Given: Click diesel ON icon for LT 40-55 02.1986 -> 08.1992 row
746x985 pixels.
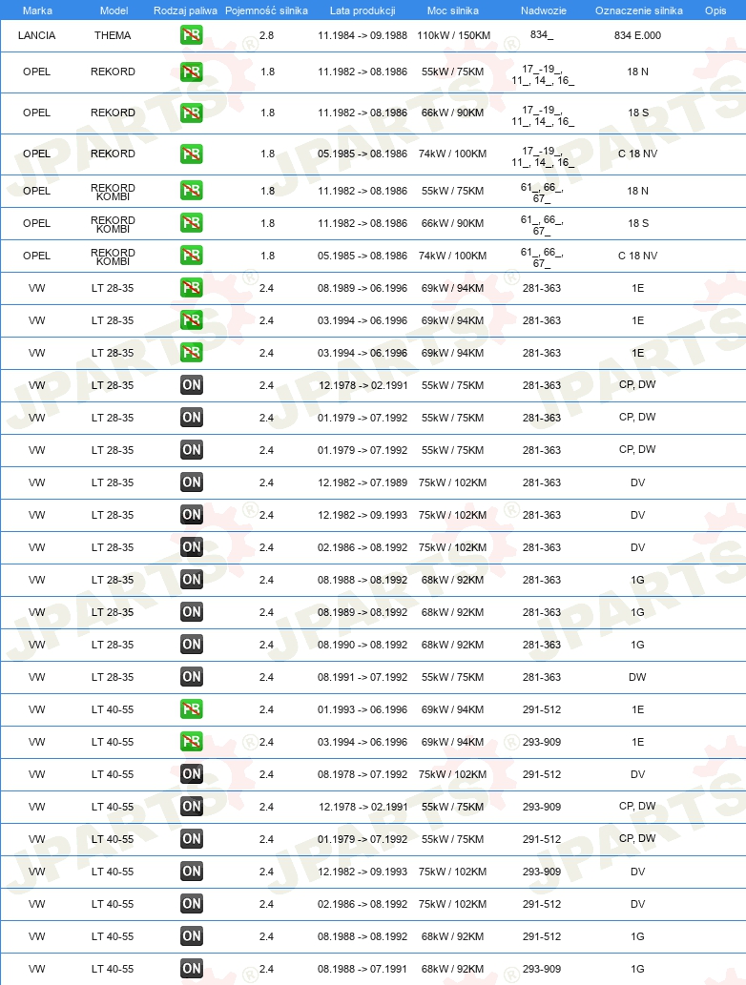Looking at the screenshot, I should [192, 904].
